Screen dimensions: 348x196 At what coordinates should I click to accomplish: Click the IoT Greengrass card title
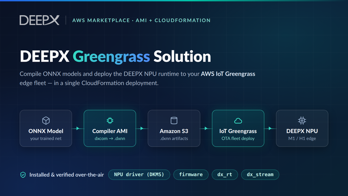[x=238, y=131]
